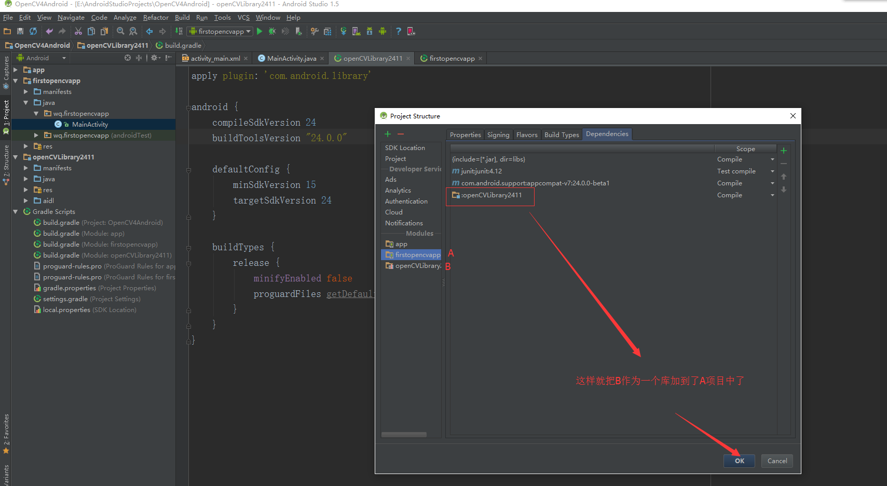Screen dimensions: 887x486
Task: Open the firstopencvapp run configuration dropdown
Action: point(220,31)
